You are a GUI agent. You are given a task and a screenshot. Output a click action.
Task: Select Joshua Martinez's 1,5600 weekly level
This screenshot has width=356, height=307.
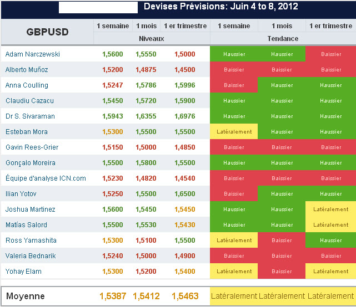113,209
